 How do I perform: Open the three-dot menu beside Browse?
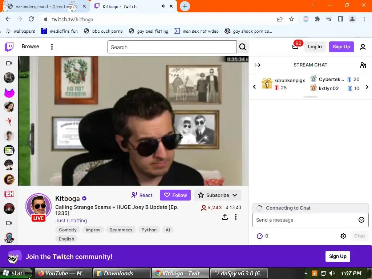pyautogui.click(x=52, y=47)
